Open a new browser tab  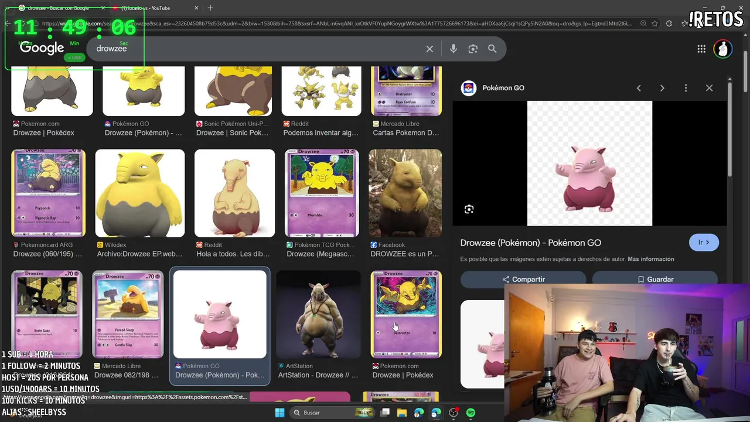pos(210,8)
